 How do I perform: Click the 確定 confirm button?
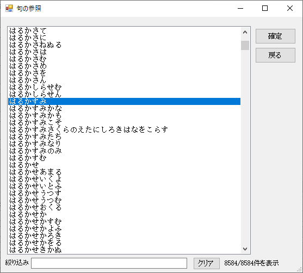click(275, 36)
